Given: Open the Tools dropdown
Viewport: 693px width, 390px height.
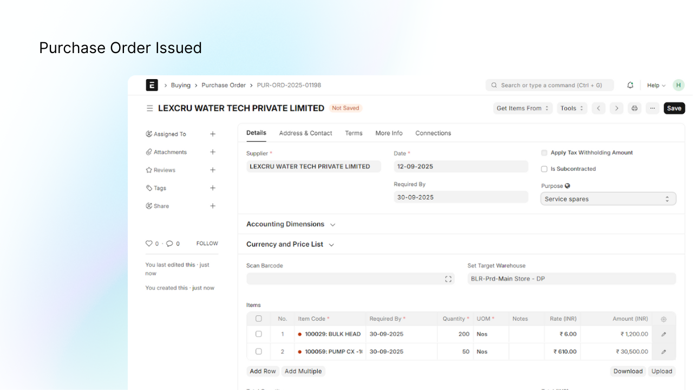Looking at the screenshot, I should 572,108.
